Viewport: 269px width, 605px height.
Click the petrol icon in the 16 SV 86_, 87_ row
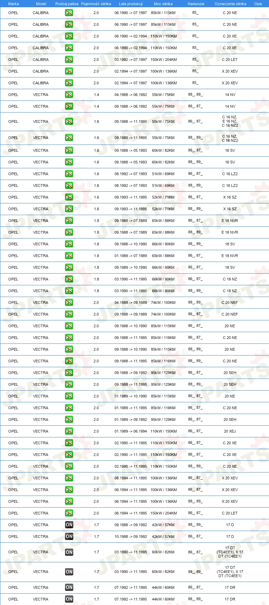(x=69, y=150)
